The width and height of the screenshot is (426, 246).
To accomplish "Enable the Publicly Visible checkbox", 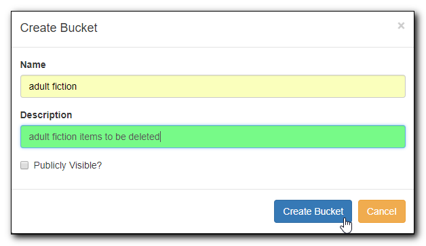I will 24,165.
